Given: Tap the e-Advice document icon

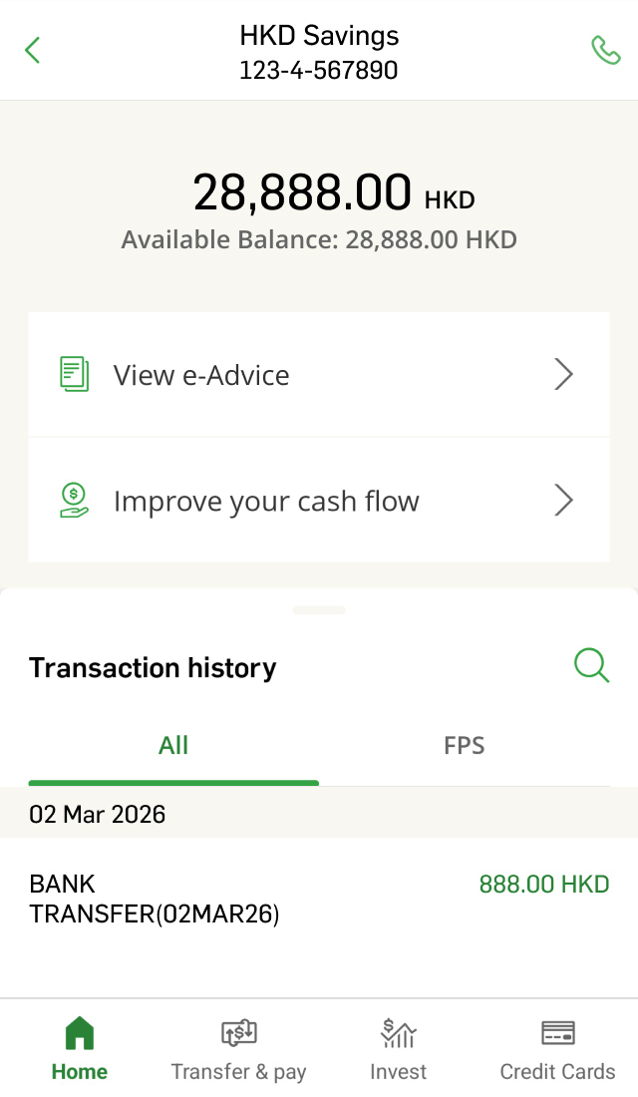Looking at the screenshot, I should tap(74, 374).
